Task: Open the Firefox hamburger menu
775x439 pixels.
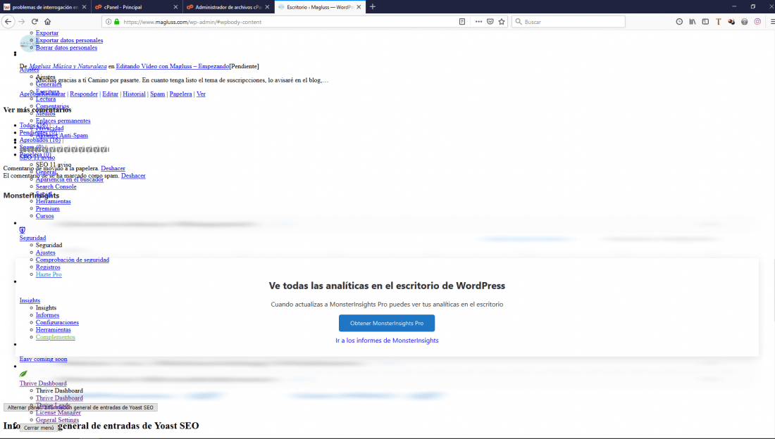Action: 771,22
